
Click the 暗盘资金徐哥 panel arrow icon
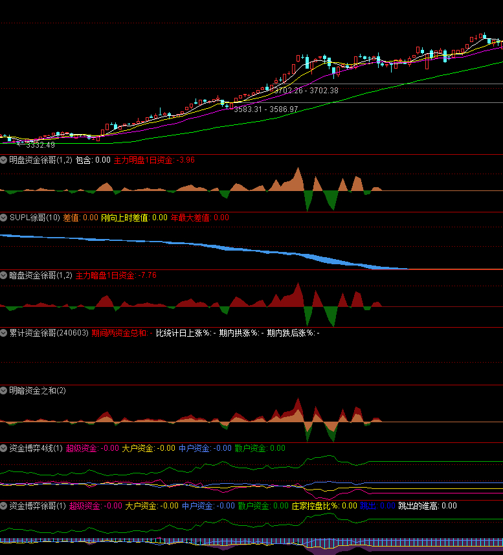[x=4, y=275]
